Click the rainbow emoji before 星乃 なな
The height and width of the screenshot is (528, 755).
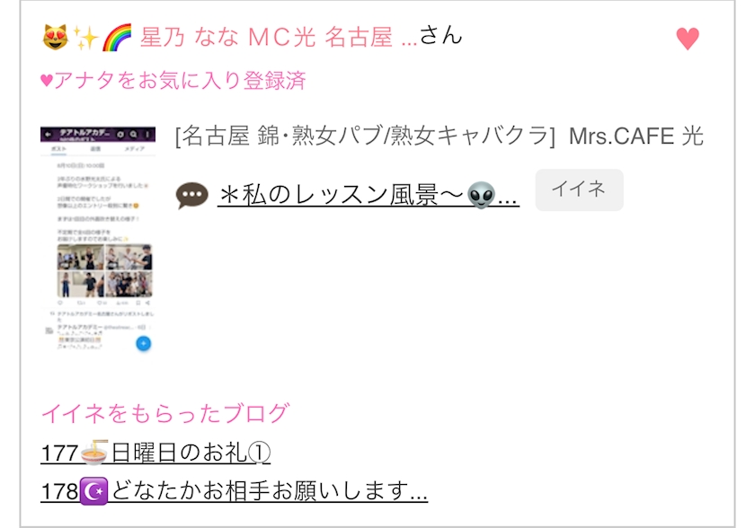[117, 37]
